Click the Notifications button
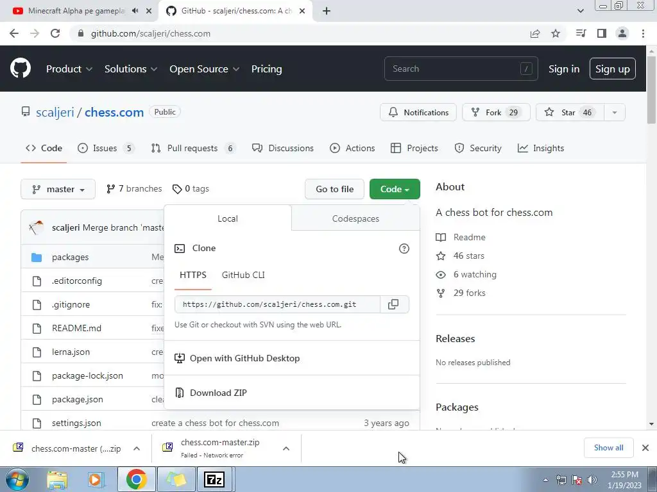657x492 pixels. 418,113
